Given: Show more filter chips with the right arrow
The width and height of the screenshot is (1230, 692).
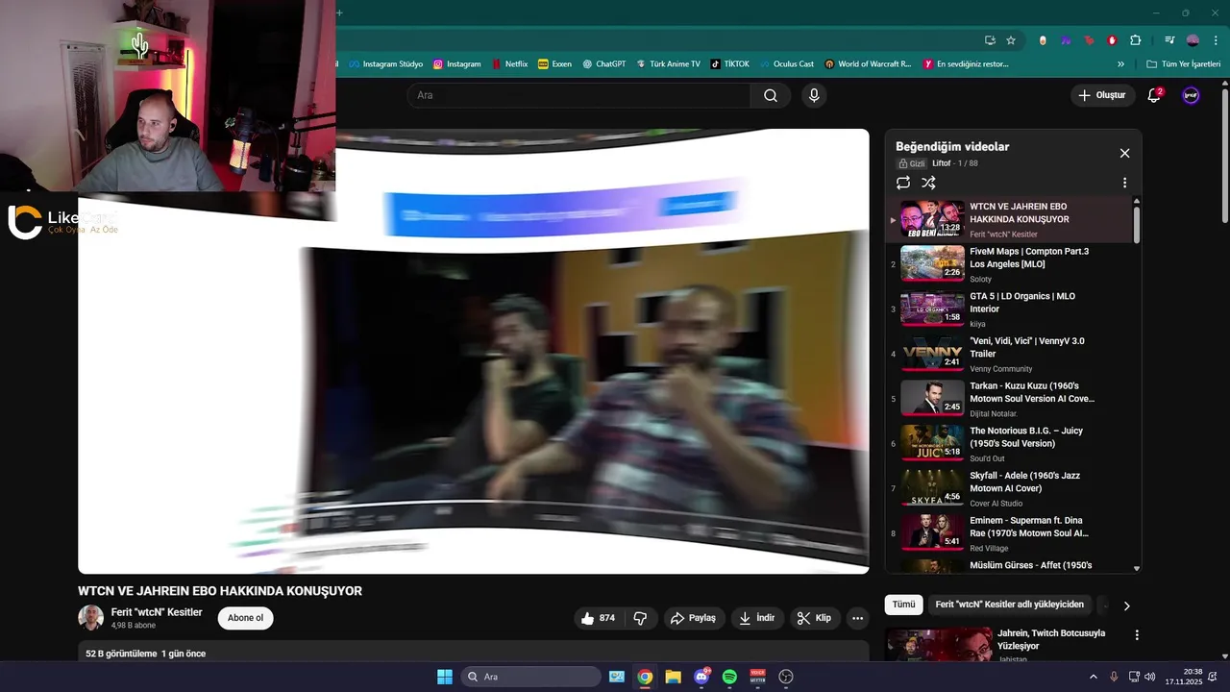Looking at the screenshot, I should (1126, 605).
